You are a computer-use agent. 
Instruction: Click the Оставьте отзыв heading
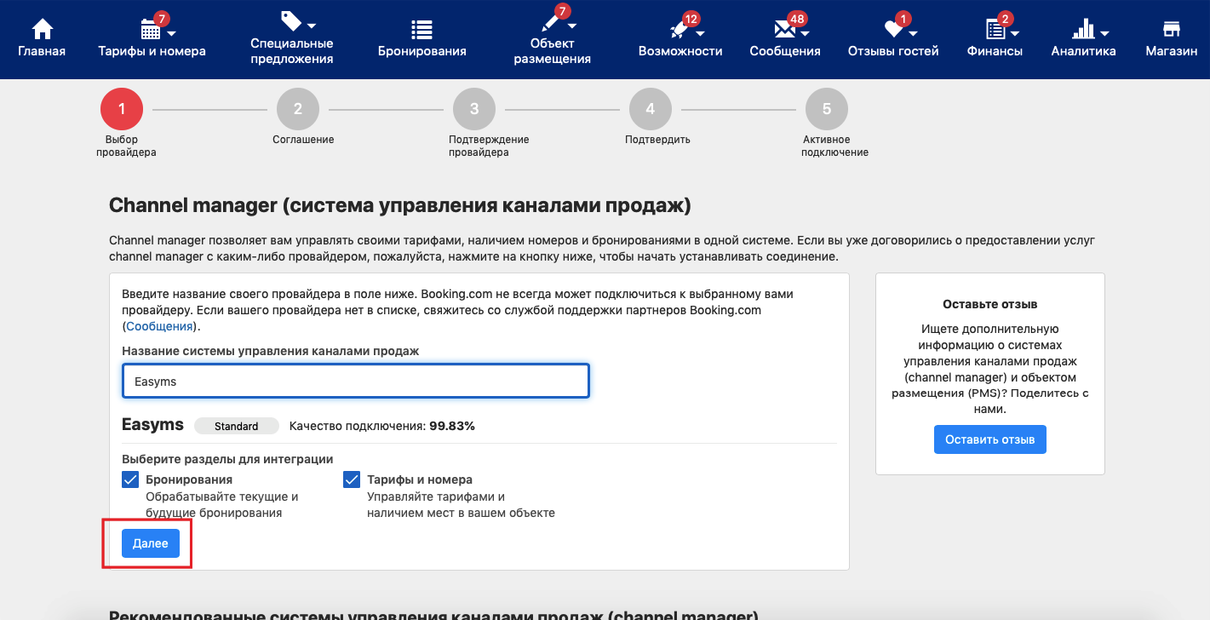pyautogui.click(x=990, y=304)
